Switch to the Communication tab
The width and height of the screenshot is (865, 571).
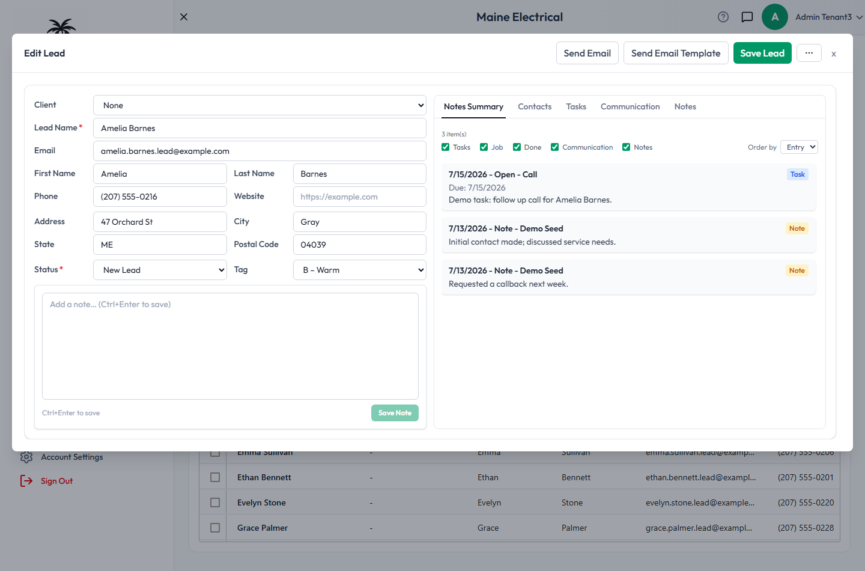click(630, 106)
